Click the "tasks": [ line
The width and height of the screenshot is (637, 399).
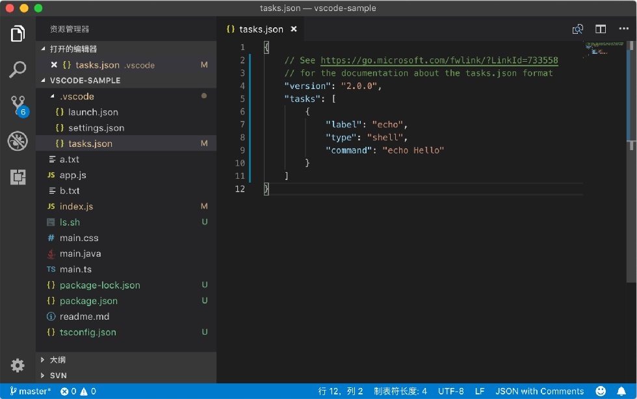tap(310, 99)
